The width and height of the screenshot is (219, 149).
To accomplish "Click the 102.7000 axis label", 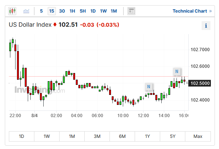I will pos(200,50).
